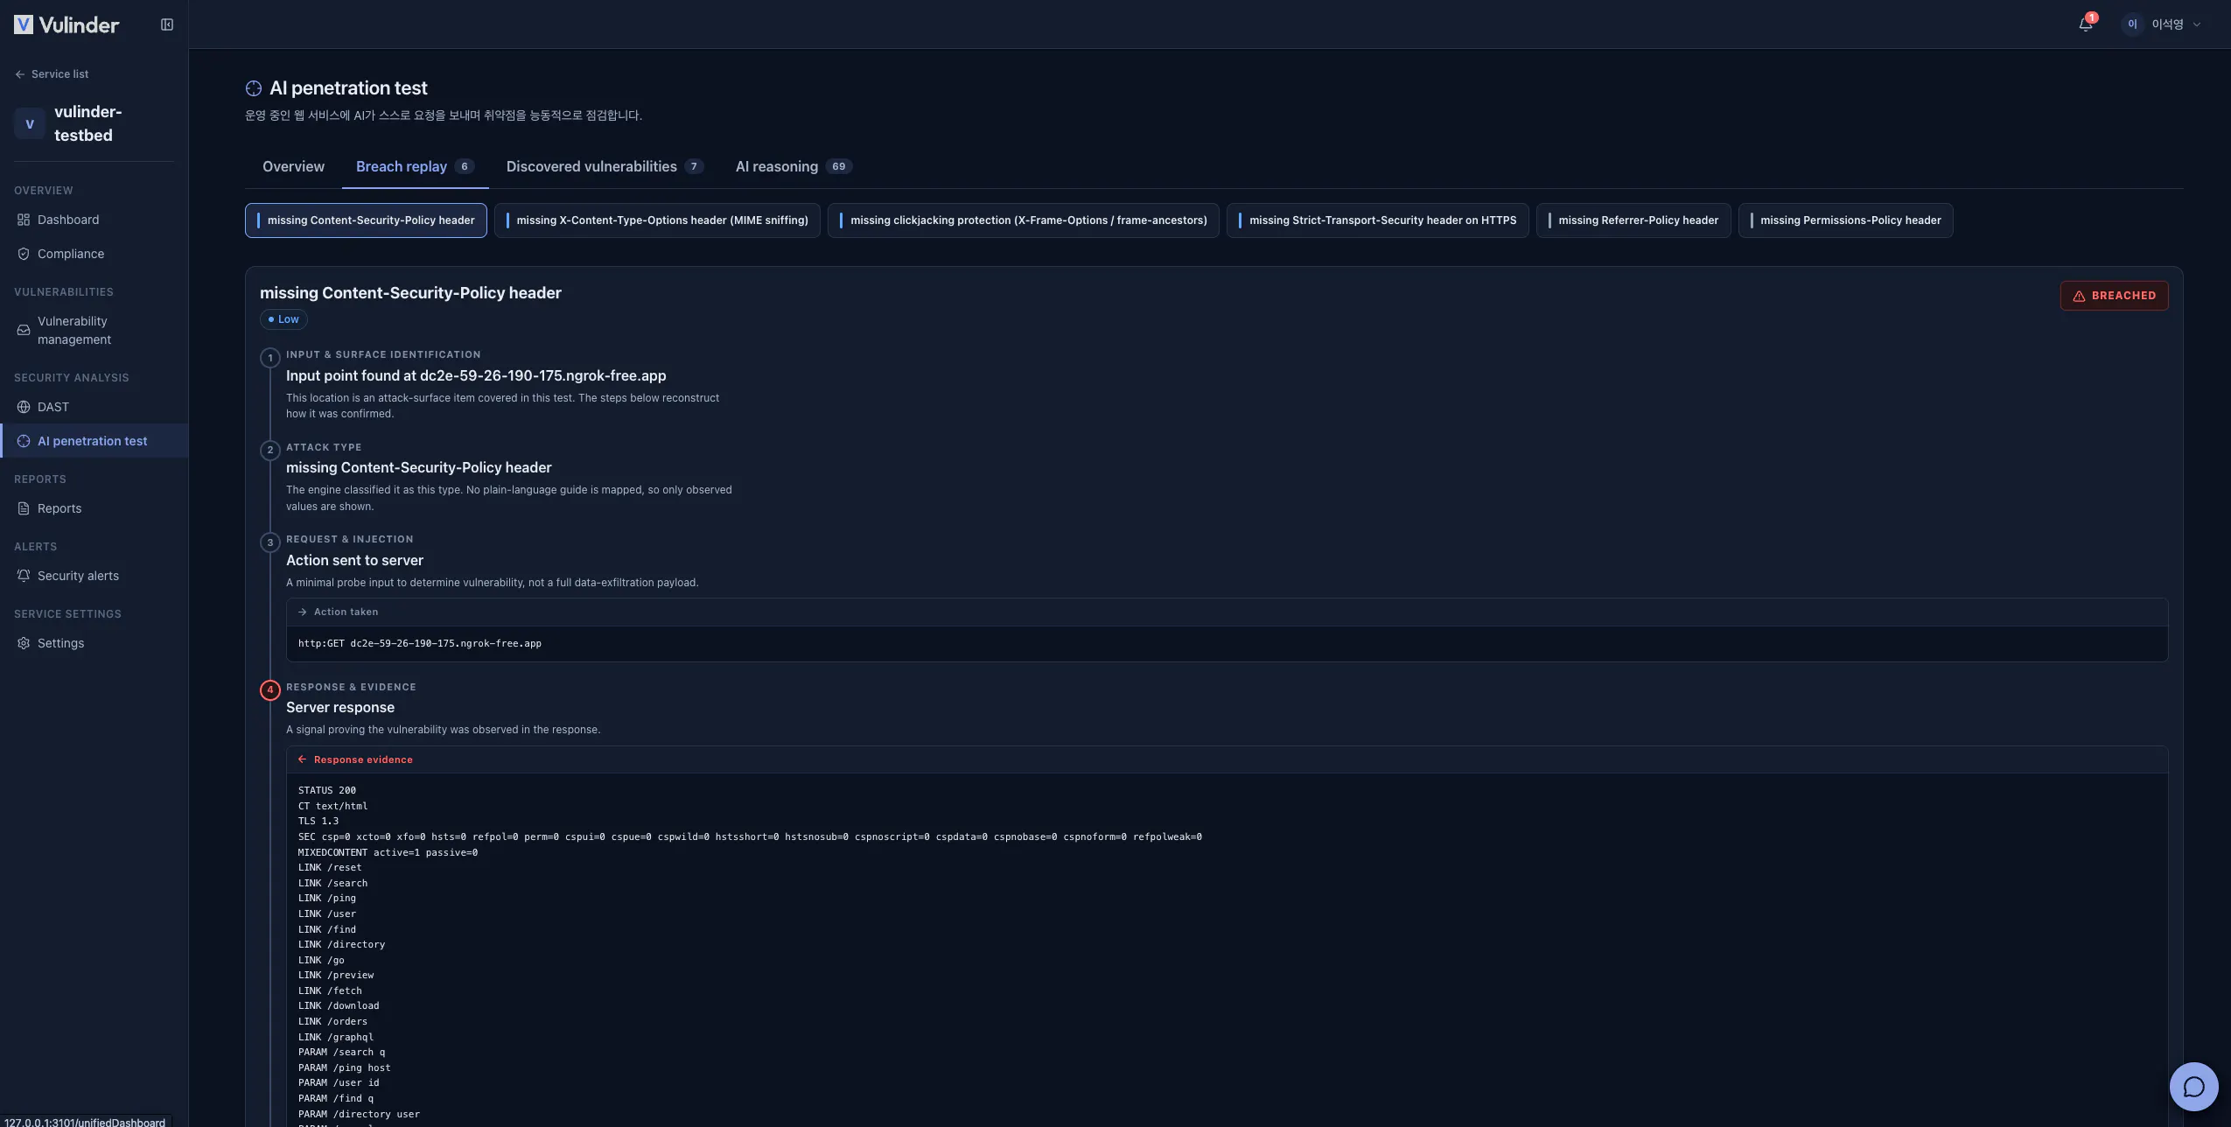Switch to the Overview tab
Image resolution: width=2231 pixels, height=1127 pixels.
(293, 166)
